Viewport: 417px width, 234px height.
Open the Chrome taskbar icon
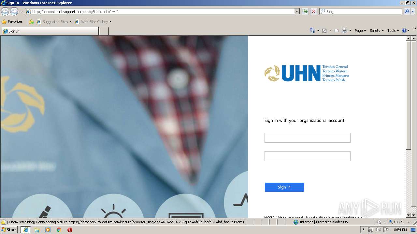click(x=59, y=230)
